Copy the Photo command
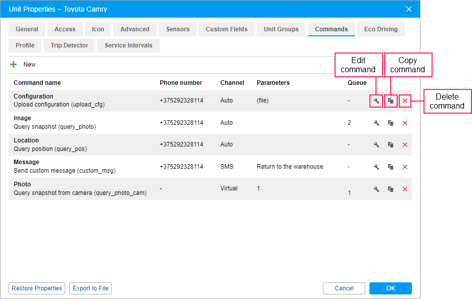This screenshot has height=299, width=472. [x=391, y=189]
